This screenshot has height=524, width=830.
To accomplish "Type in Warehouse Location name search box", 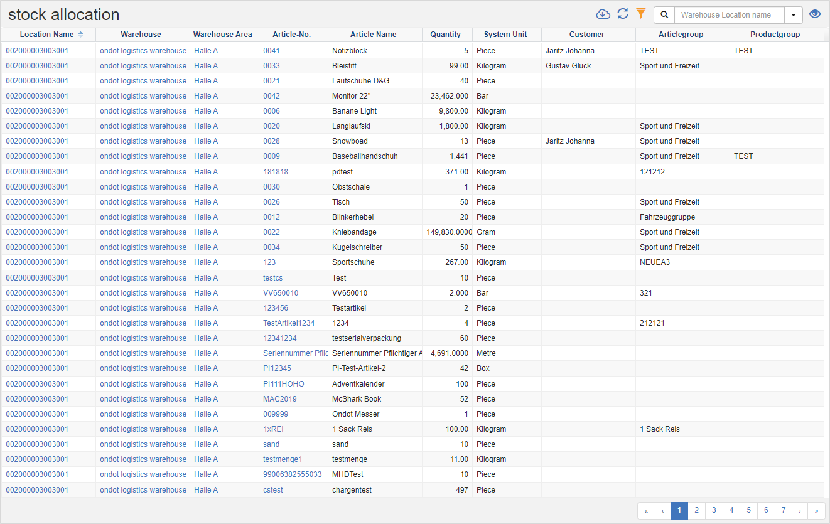I will point(729,15).
